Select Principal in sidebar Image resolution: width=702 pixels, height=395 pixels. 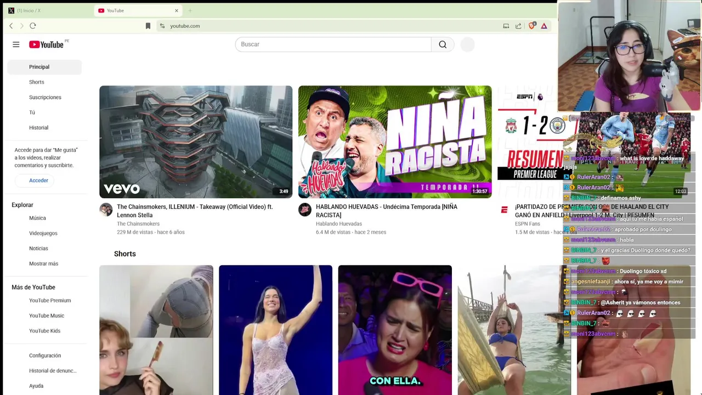tap(44, 67)
